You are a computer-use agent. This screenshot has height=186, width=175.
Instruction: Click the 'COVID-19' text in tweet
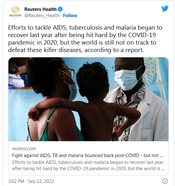click(x=142, y=35)
